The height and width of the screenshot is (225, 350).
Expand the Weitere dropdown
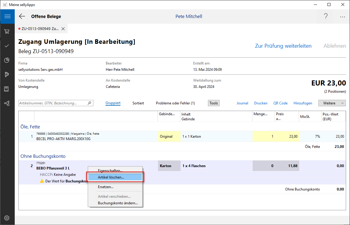tap(332, 103)
